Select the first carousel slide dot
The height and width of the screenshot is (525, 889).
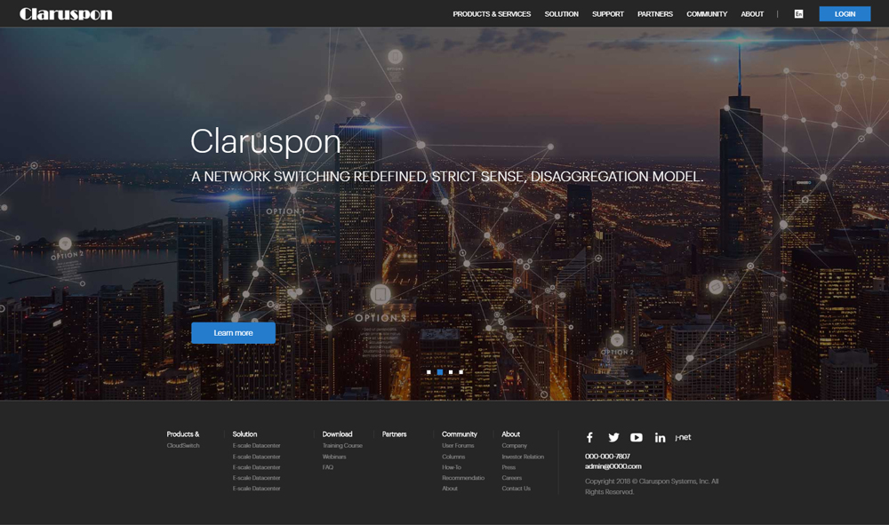tap(428, 372)
